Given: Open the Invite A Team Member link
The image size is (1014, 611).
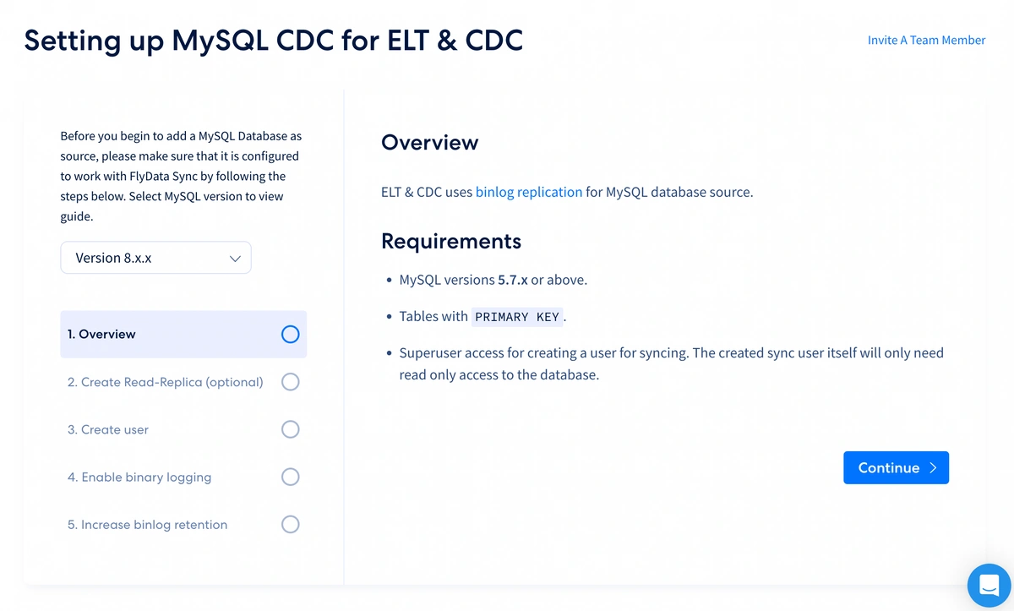Looking at the screenshot, I should [926, 40].
